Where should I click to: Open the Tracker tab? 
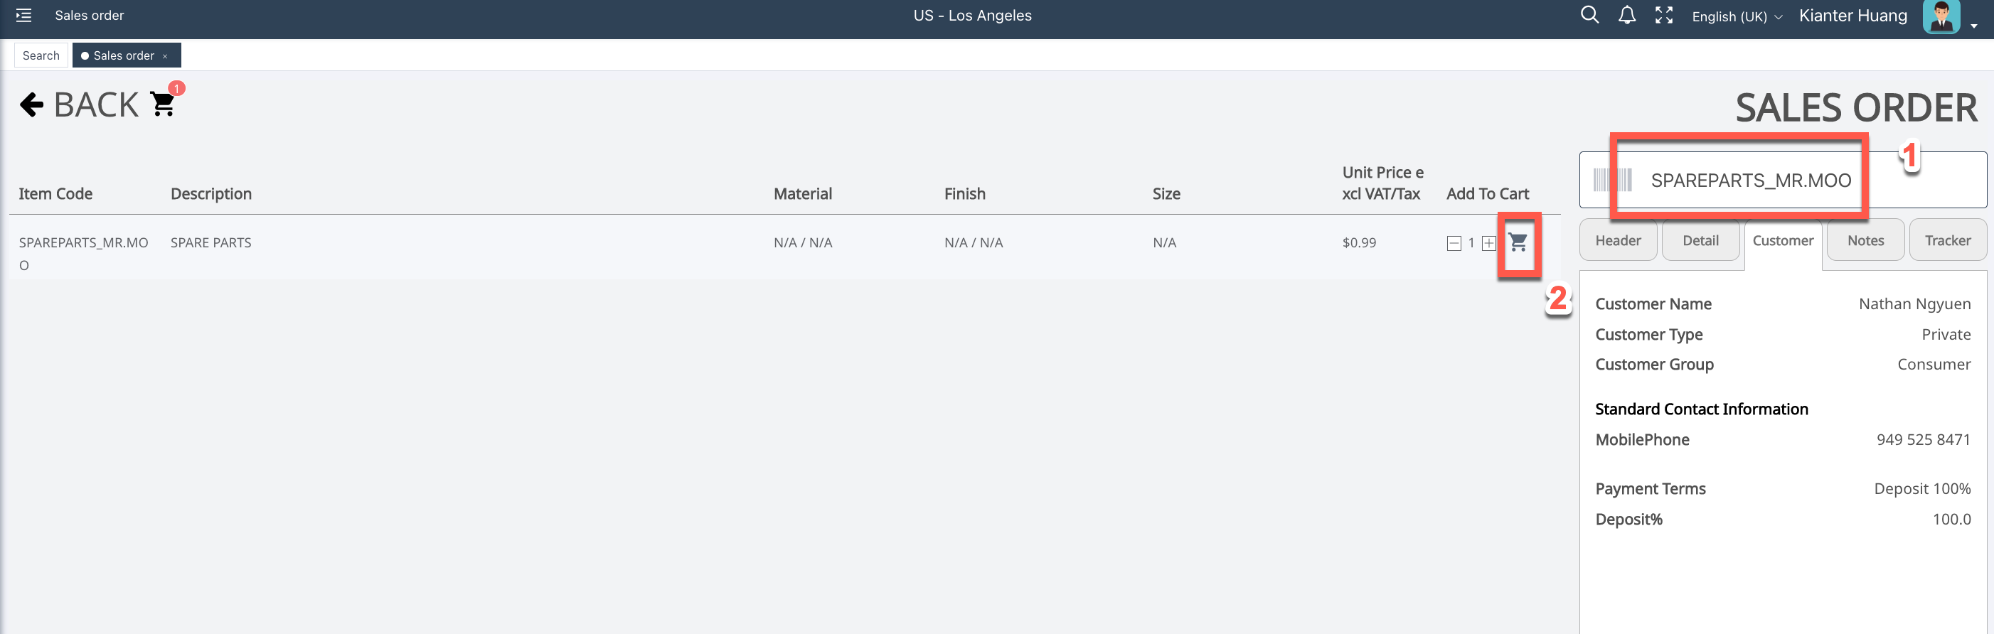(x=1947, y=241)
